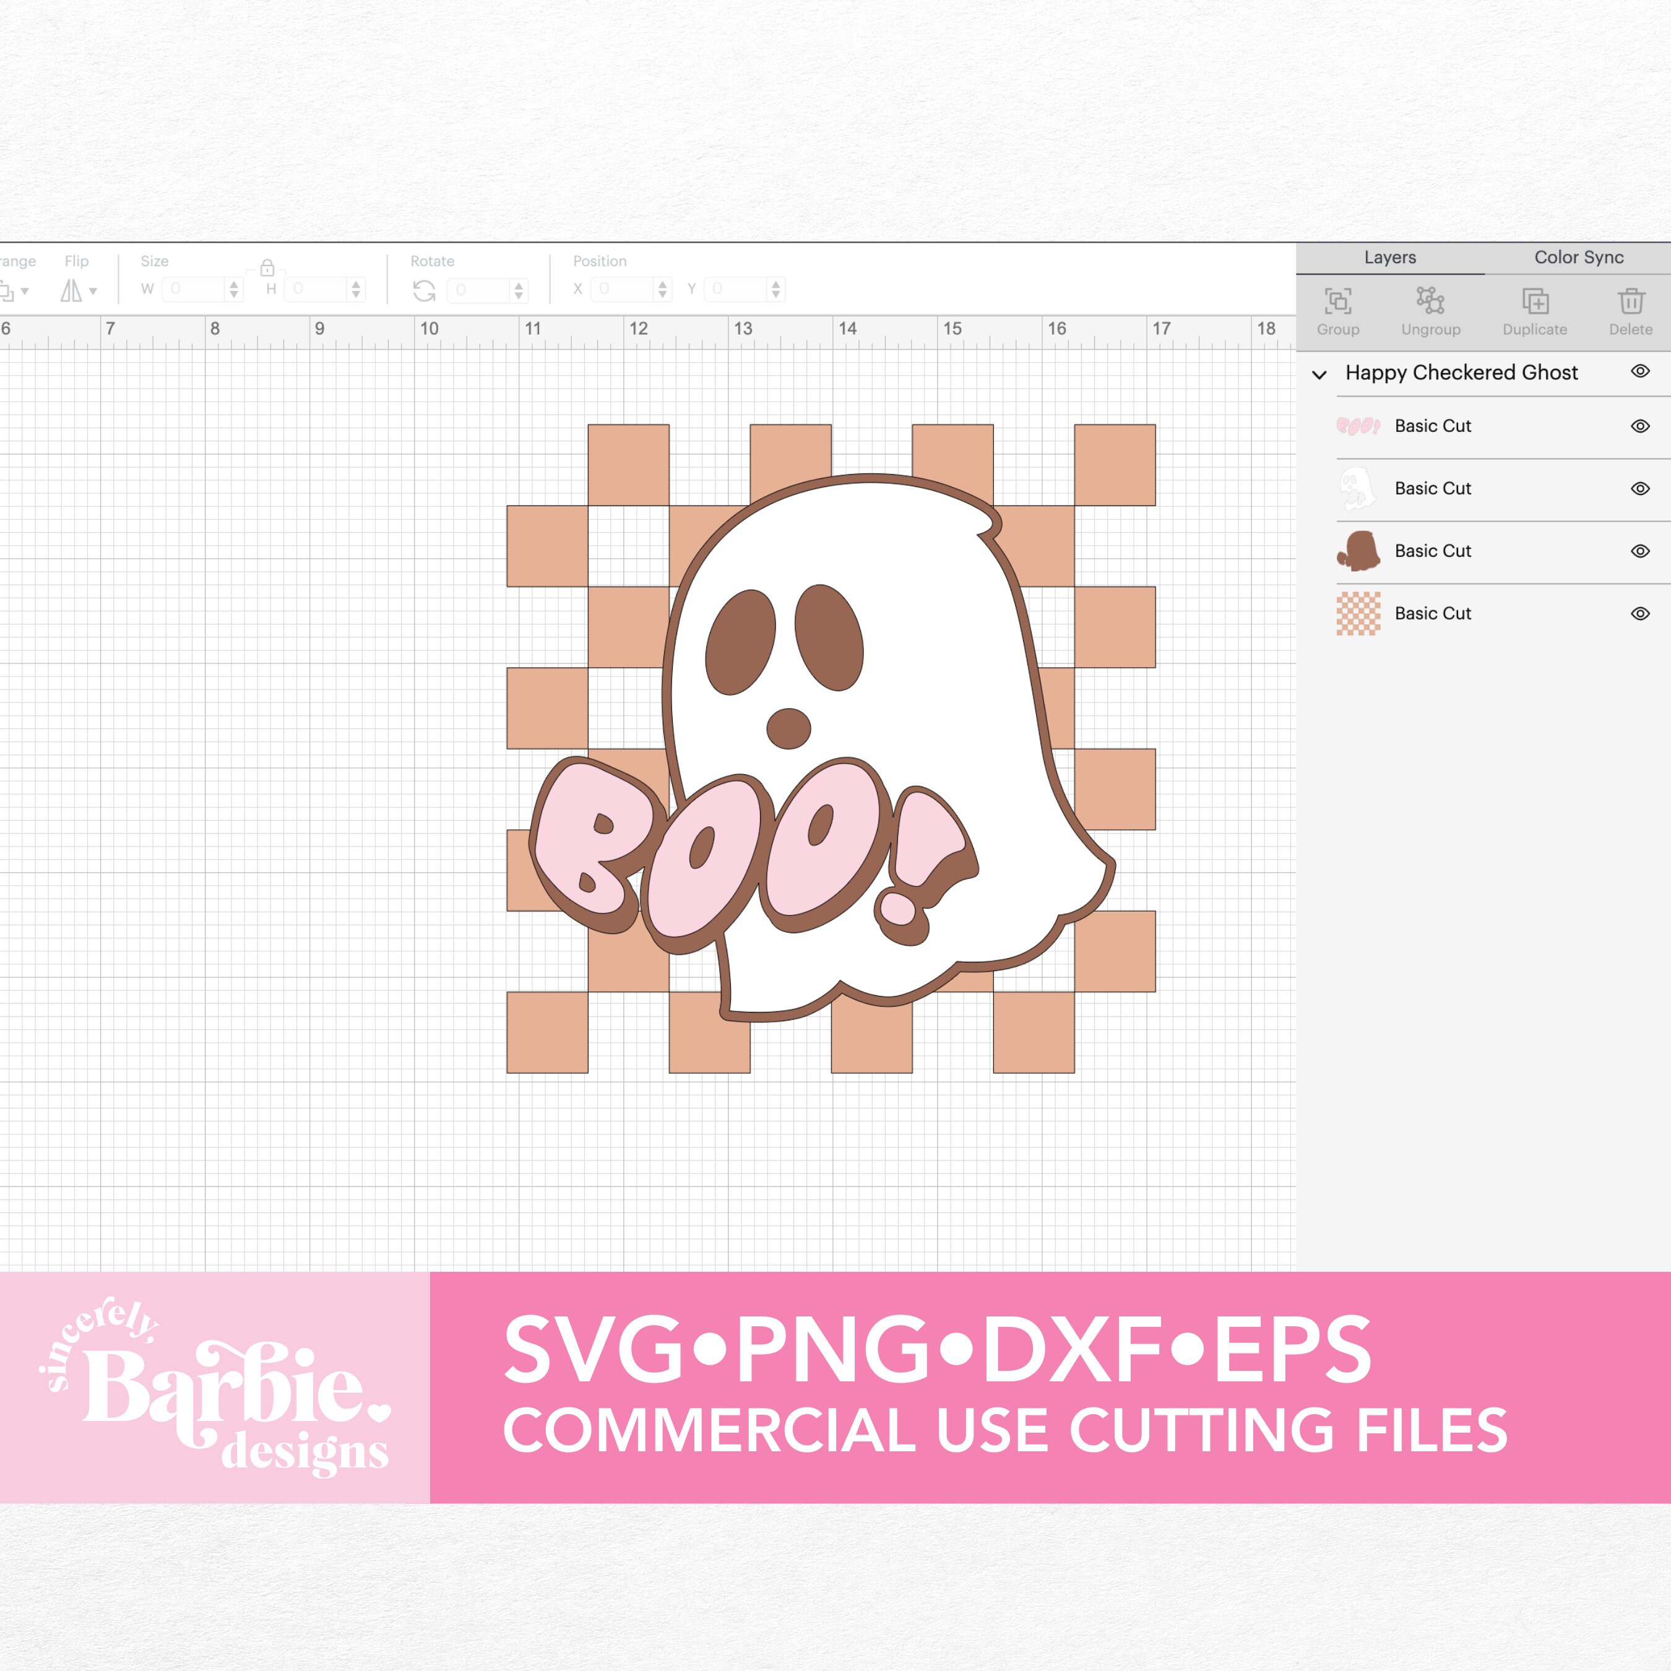This screenshot has height=1671, width=1671.
Task: Click the white ghost layer thumbnail
Action: (x=1360, y=488)
